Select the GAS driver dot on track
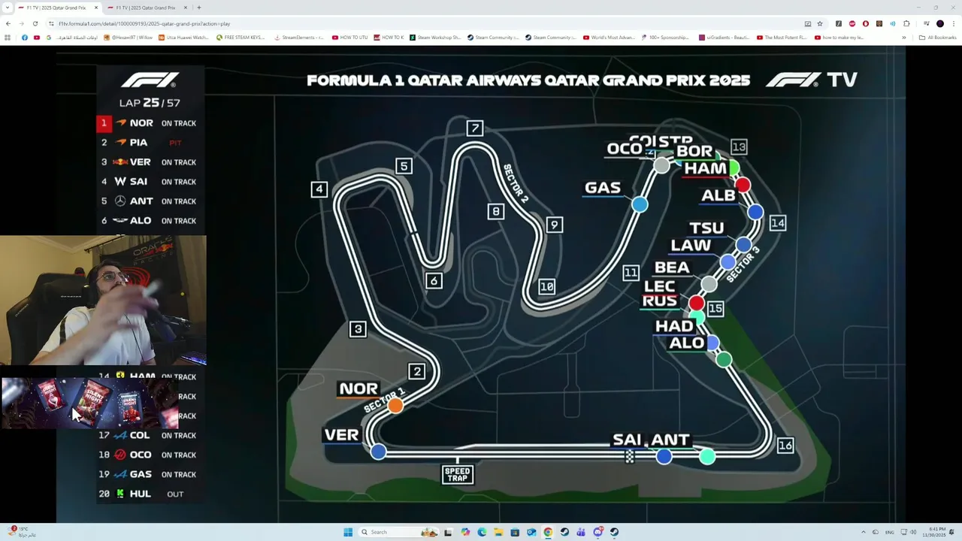Image resolution: width=962 pixels, height=541 pixels. [x=640, y=204]
